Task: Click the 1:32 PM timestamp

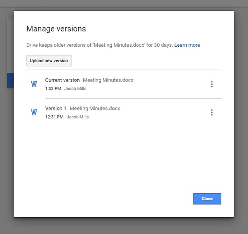Action: tap(53, 88)
